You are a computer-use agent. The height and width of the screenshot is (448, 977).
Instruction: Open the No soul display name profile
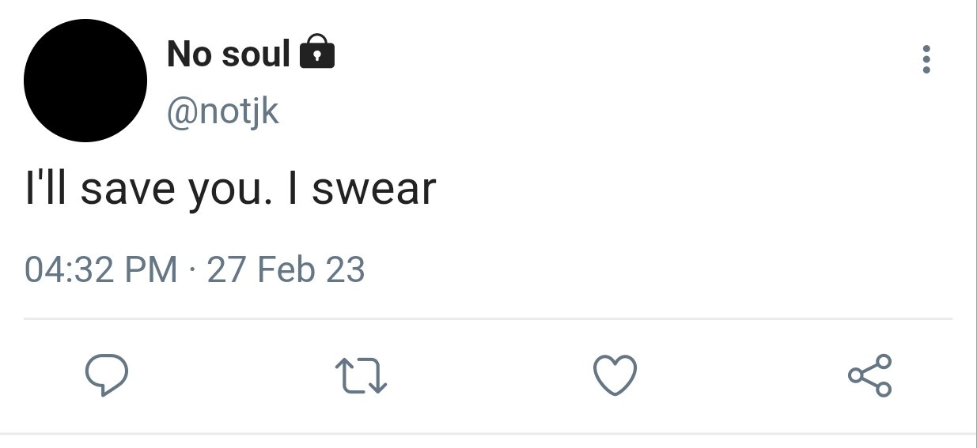pyautogui.click(x=229, y=54)
